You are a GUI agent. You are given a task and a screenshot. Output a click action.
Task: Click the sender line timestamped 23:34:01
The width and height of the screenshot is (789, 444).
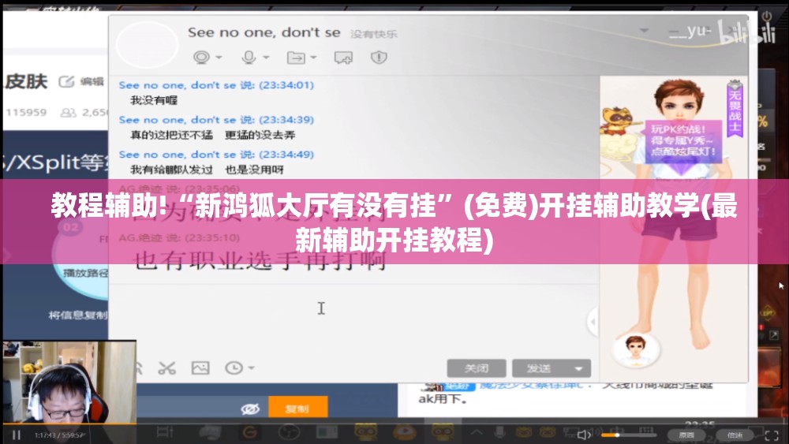coord(216,85)
